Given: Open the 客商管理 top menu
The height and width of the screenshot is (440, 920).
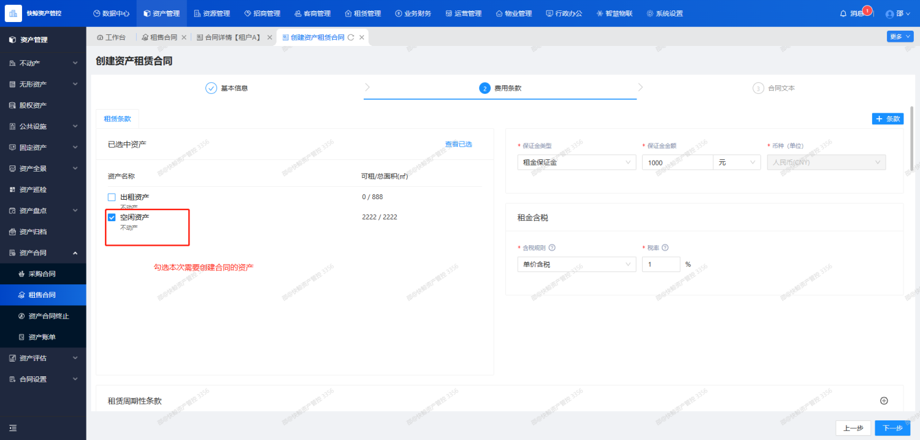Looking at the screenshot, I should click(312, 13).
